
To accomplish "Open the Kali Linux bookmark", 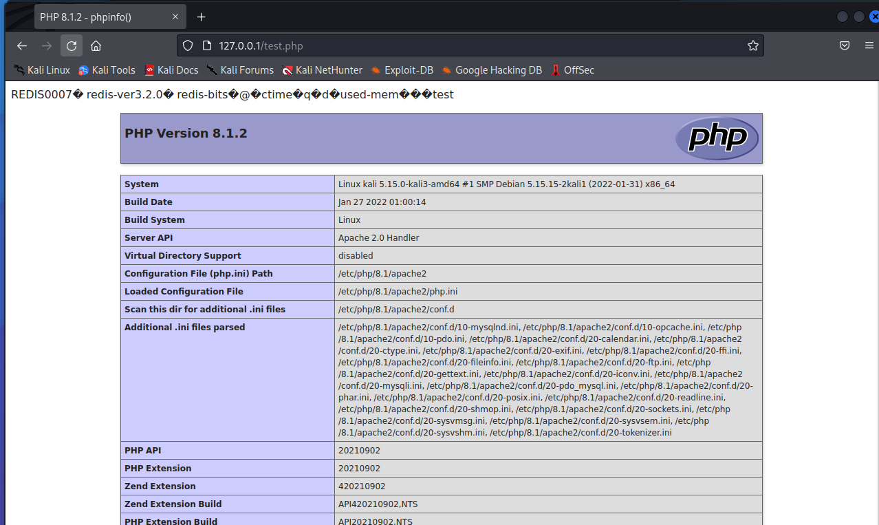I will click(42, 70).
